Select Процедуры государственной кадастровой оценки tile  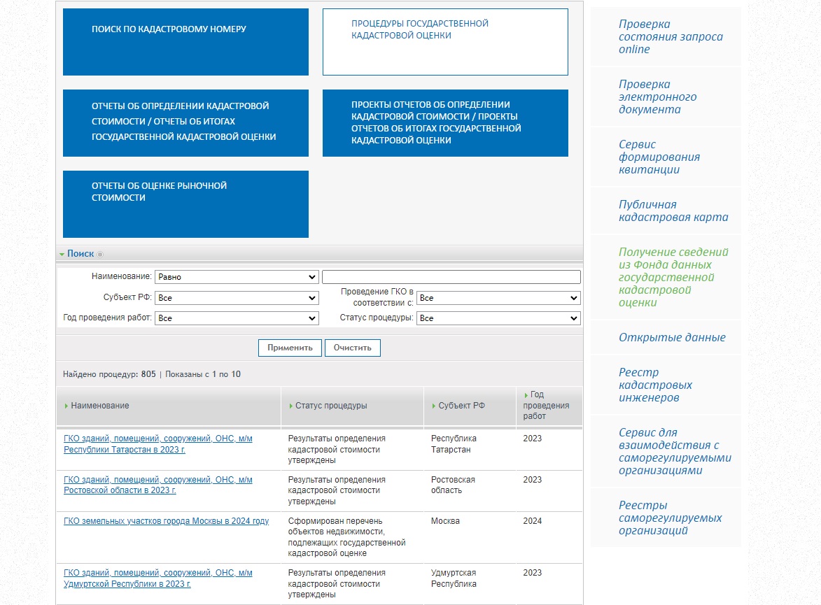click(x=446, y=42)
